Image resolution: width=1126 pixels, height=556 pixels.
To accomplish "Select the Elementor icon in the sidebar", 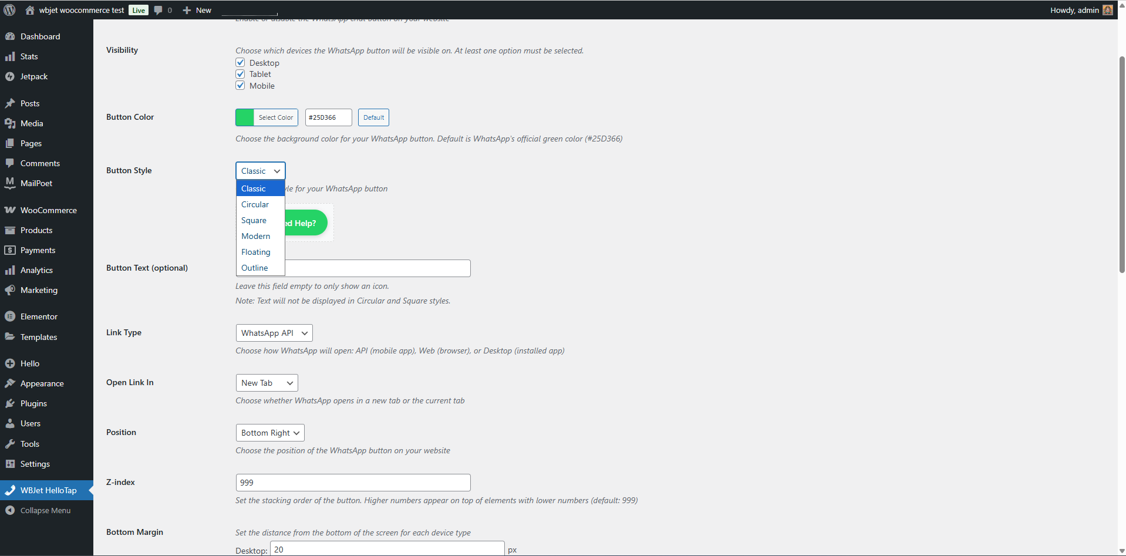I will [10, 316].
